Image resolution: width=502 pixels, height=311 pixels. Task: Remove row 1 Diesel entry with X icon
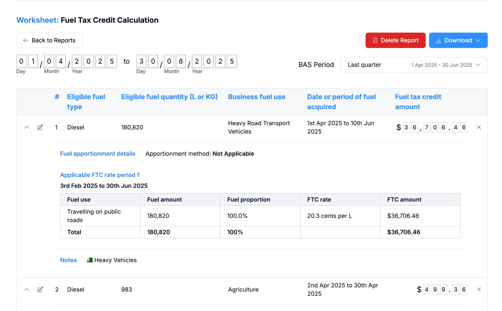pos(479,127)
